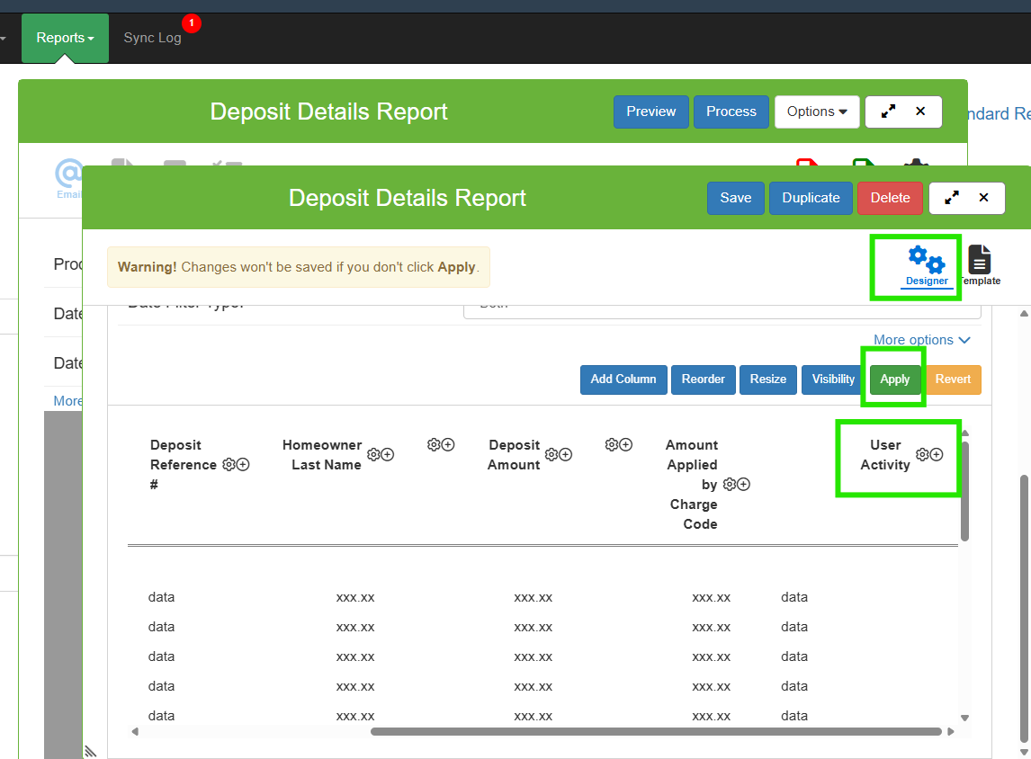Viewport: 1031px width, 759px height.
Task: Click the orange Revert button
Action: (x=953, y=379)
